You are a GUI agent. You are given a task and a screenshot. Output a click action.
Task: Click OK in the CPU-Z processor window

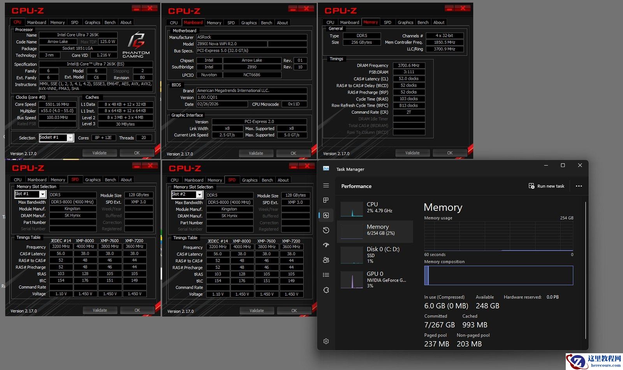click(x=137, y=153)
